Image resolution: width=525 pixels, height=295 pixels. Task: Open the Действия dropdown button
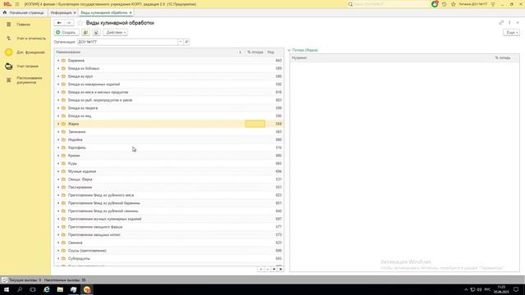click(115, 33)
